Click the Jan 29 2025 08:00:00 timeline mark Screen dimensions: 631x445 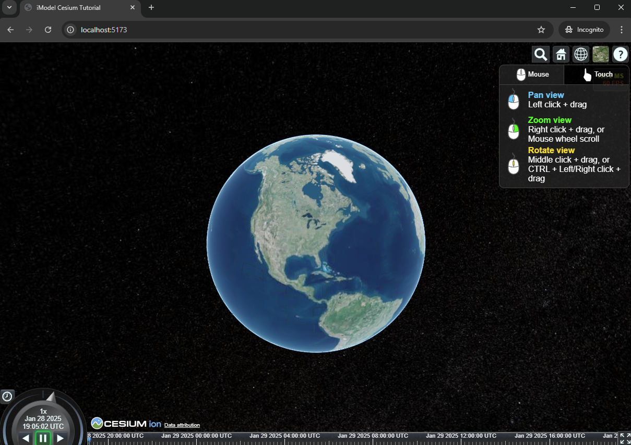click(x=372, y=436)
